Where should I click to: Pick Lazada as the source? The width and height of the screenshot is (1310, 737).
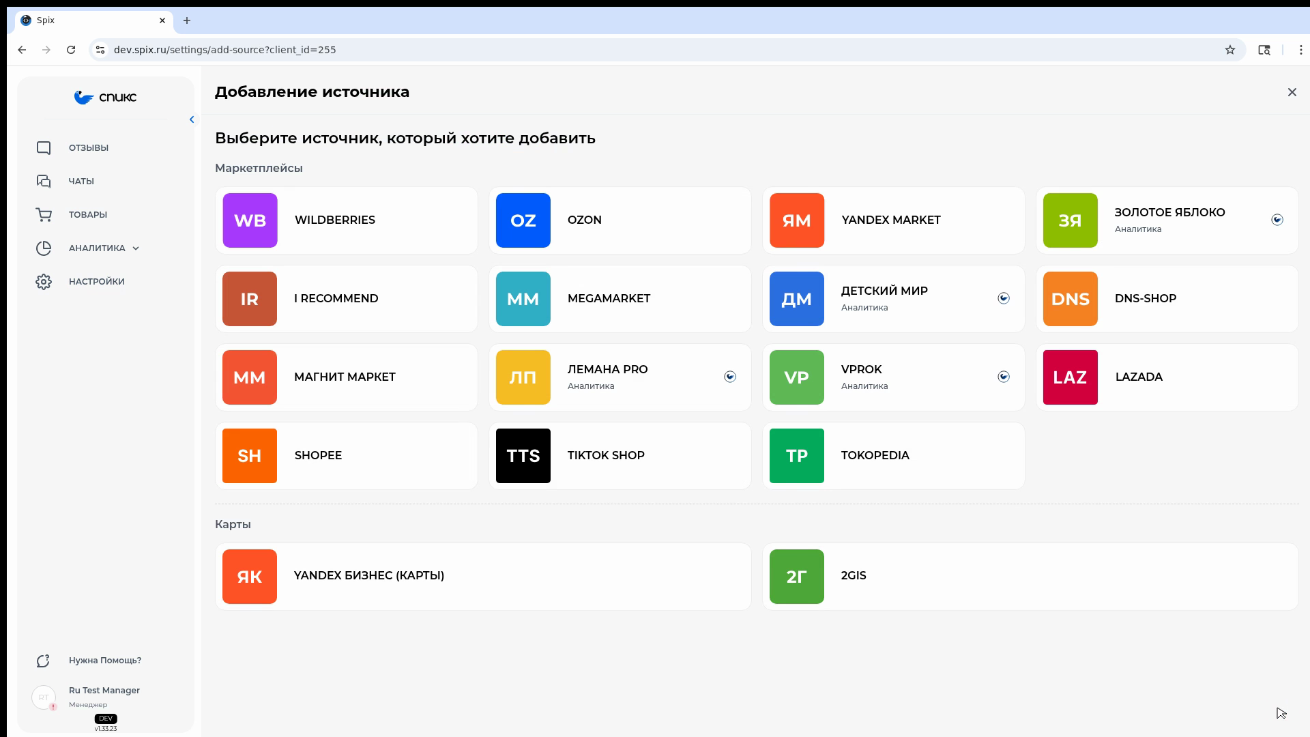(1167, 377)
